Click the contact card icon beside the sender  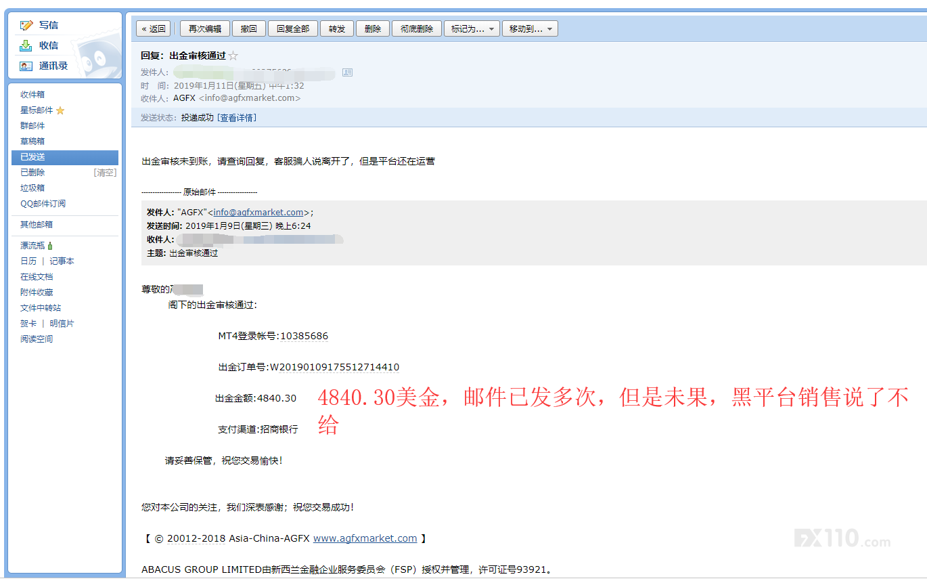[x=347, y=72]
